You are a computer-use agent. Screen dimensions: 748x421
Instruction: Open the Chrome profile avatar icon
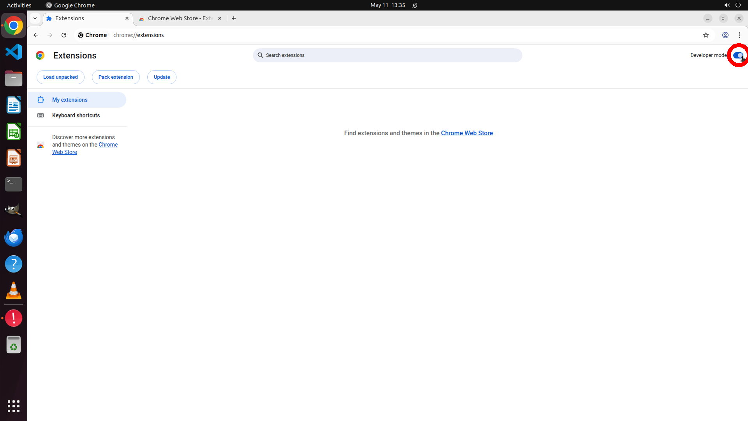pyautogui.click(x=725, y=35)
